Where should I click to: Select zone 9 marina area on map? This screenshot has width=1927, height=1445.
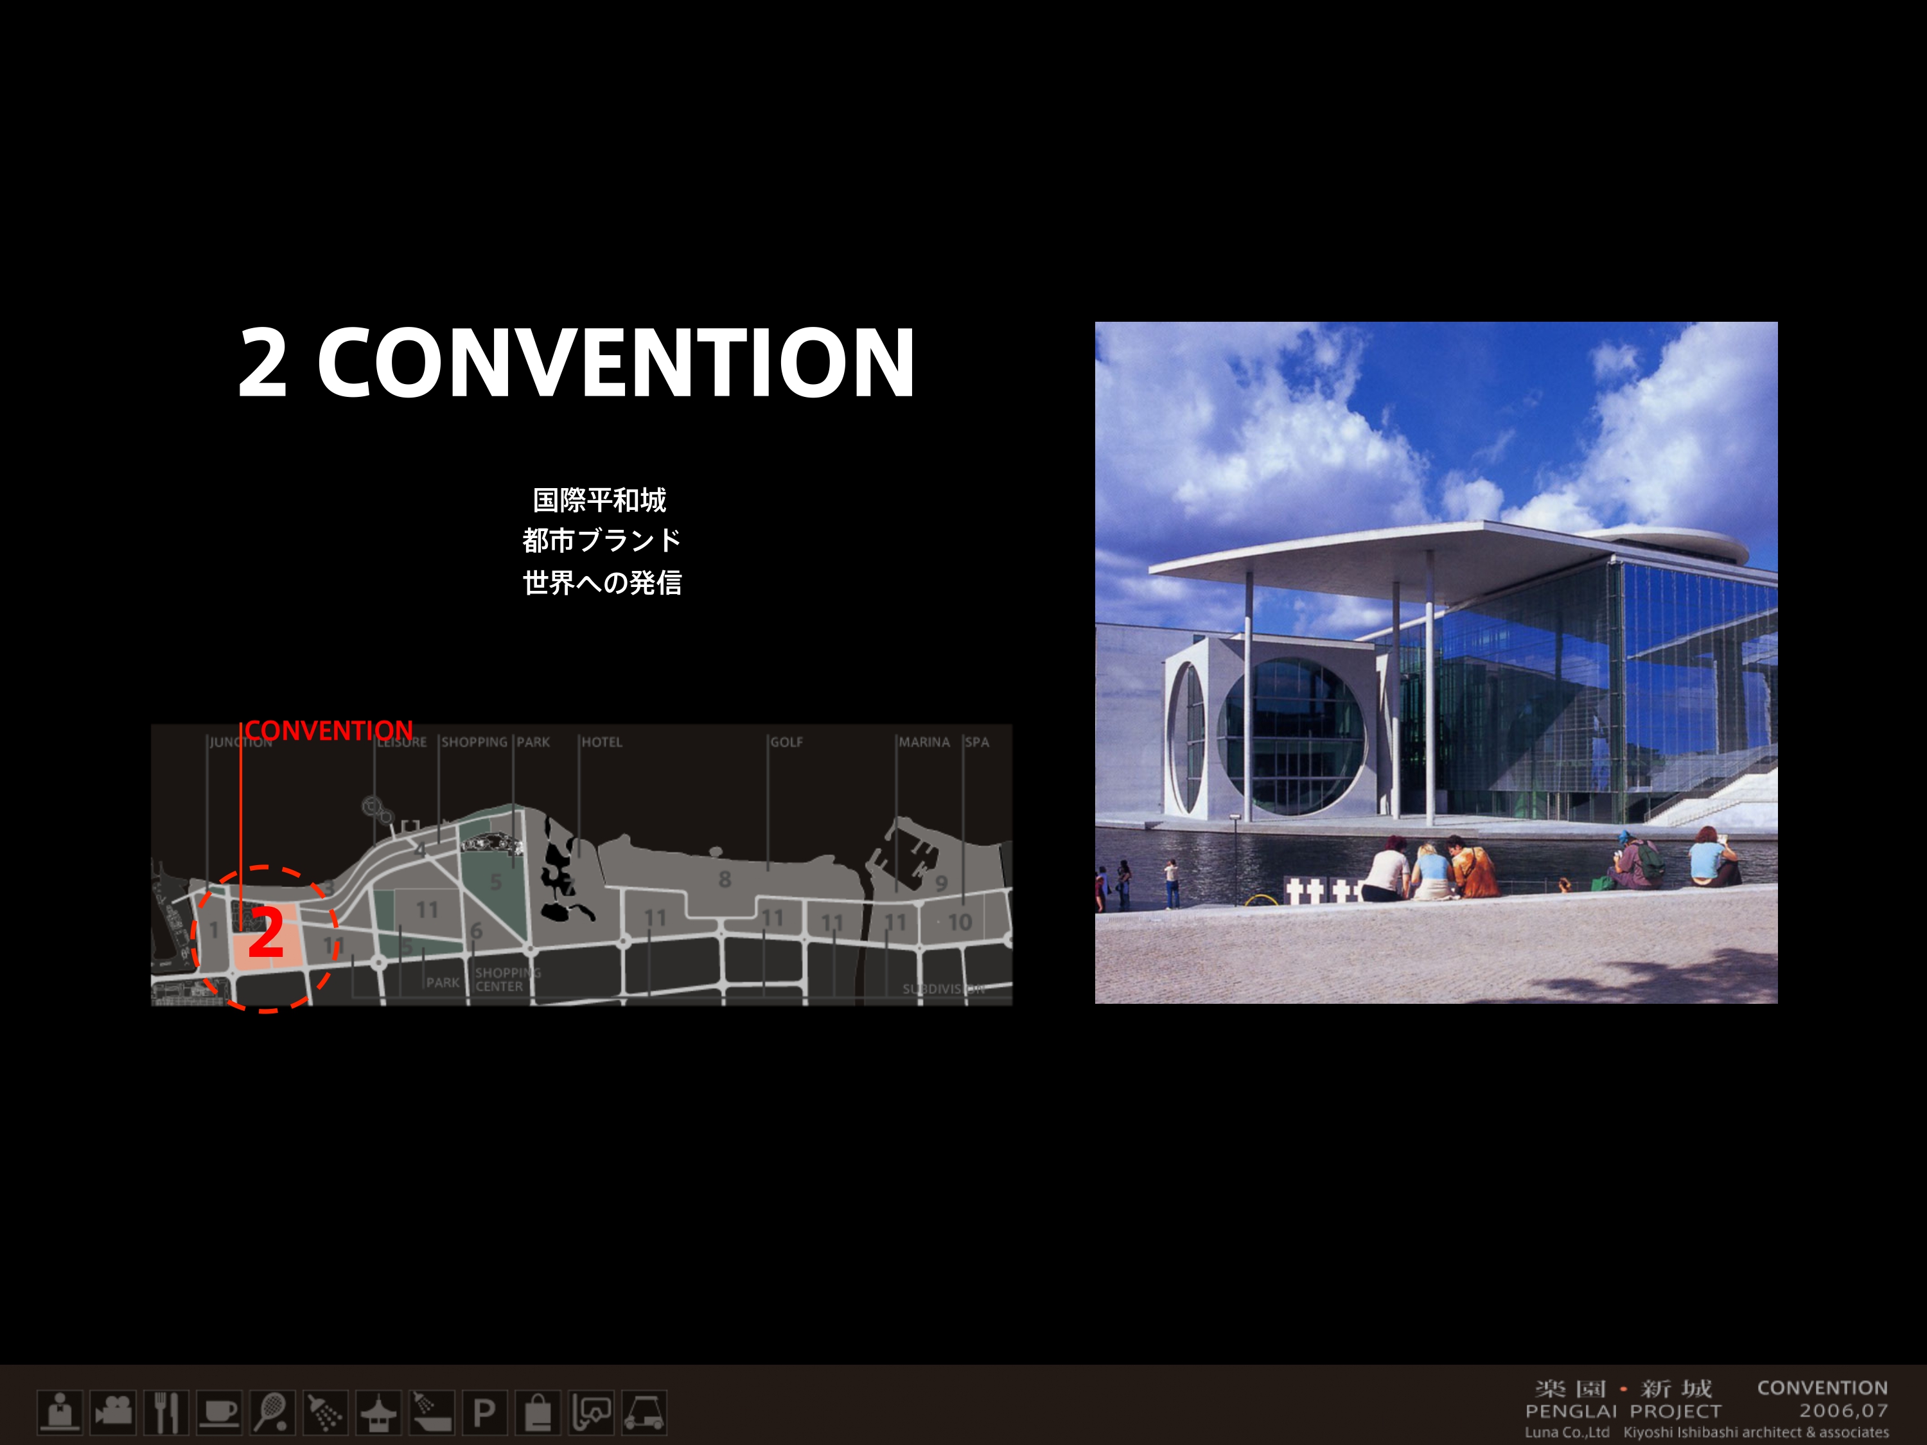941,883
